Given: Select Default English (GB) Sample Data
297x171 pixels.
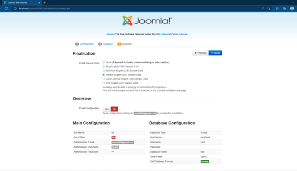Looking at the screenshot, I should click(x=103, y=75).
